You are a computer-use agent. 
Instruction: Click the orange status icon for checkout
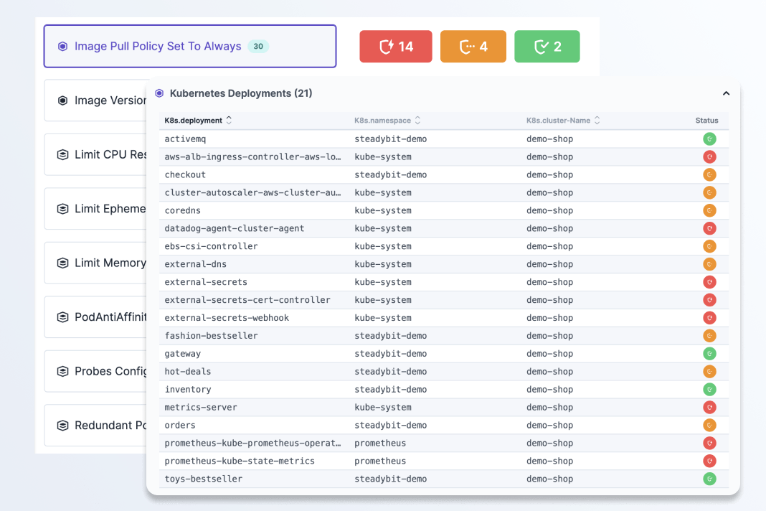709,174
